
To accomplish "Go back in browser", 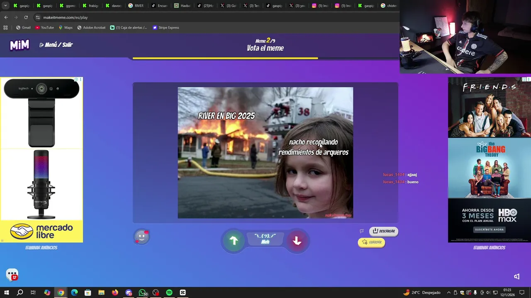I will point(6,17).
